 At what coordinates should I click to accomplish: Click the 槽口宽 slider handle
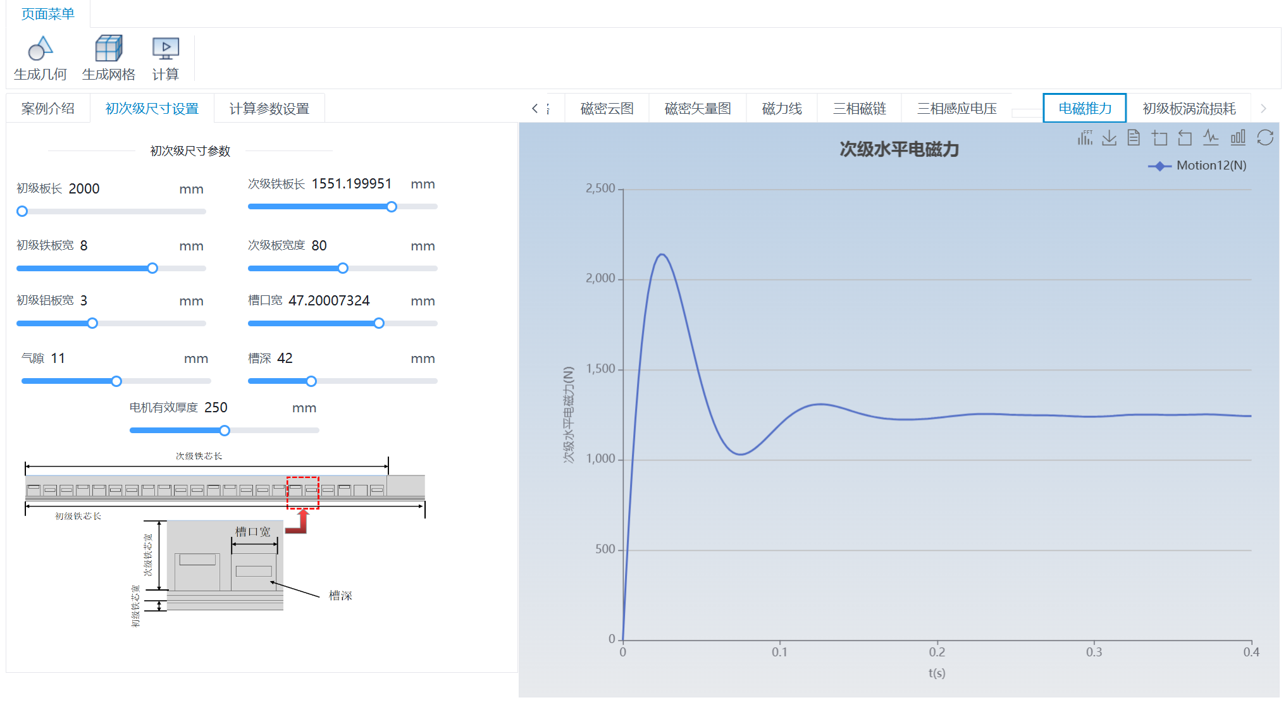[x=379, y=323]
